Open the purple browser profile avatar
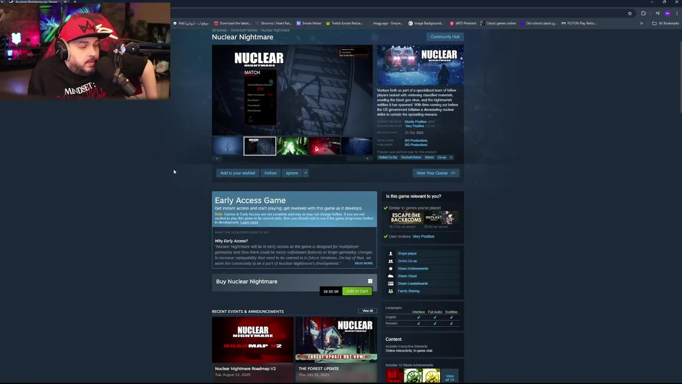 click(x=667, y=13)
